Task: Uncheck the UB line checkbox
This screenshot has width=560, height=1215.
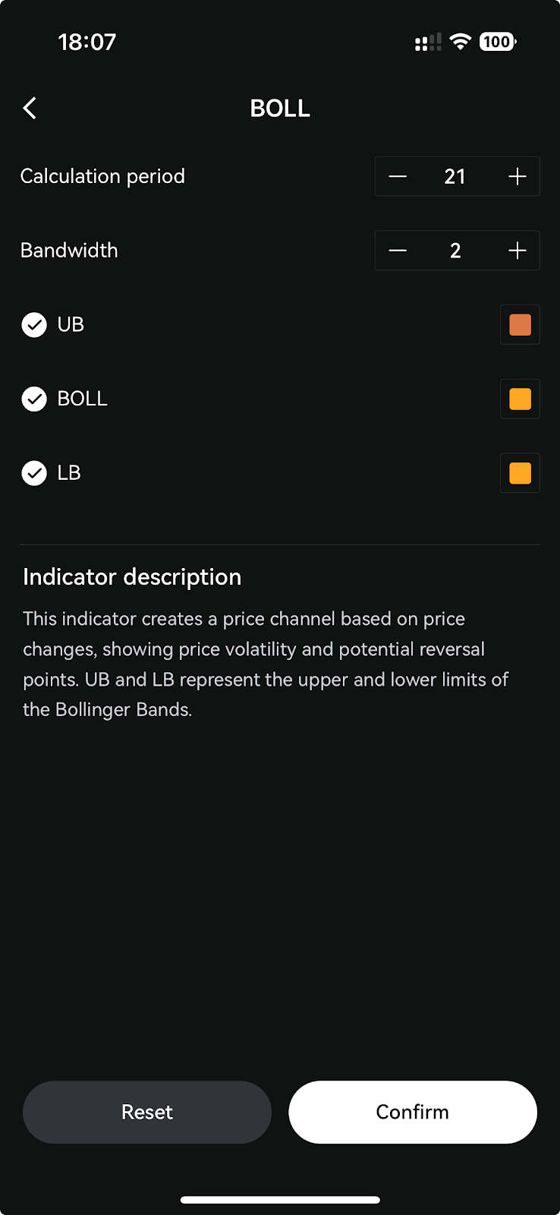Action: tap(34, 325)
